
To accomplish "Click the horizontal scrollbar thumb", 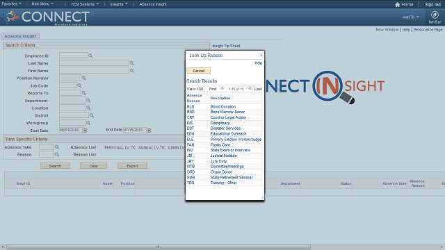I will click(158, 247).
